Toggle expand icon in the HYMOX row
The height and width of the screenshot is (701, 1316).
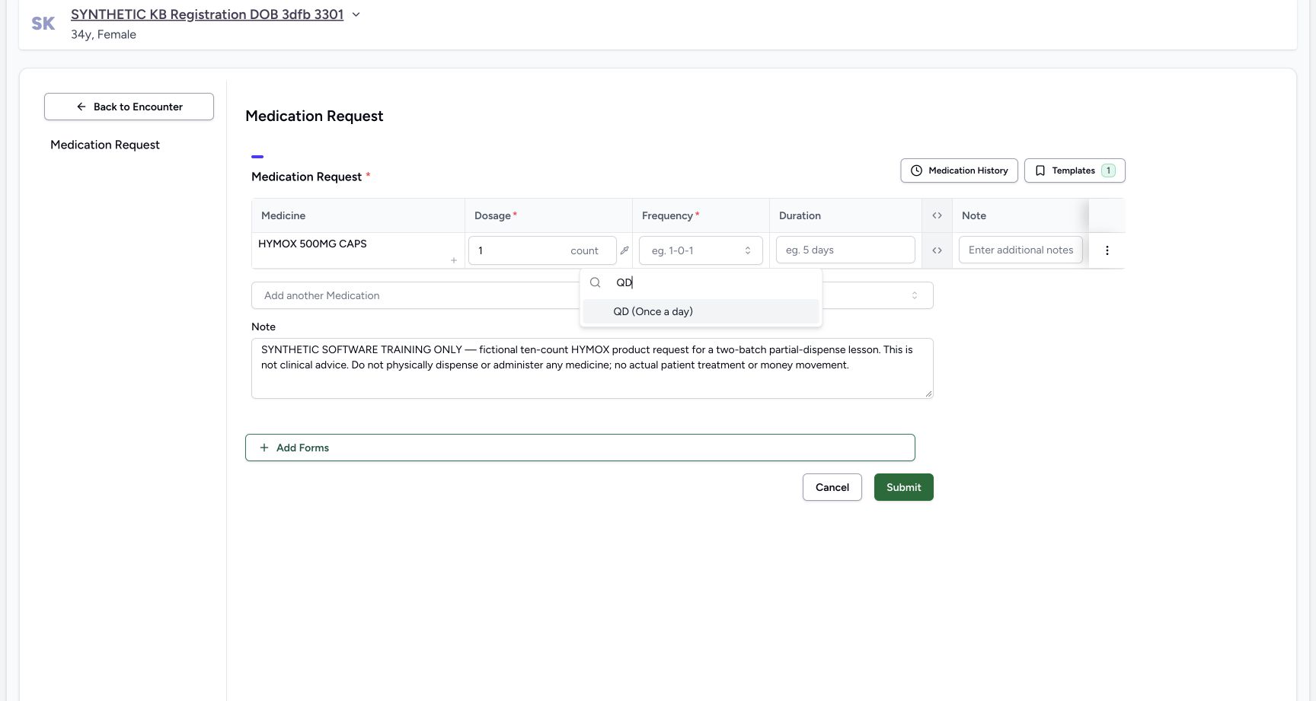937,250
